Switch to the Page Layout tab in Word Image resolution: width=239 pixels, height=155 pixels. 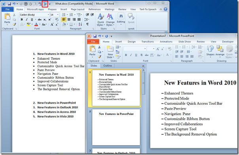pos(78,9)
